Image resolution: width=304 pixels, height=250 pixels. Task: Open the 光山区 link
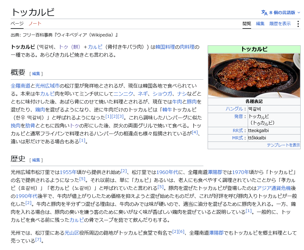point(72,233)
